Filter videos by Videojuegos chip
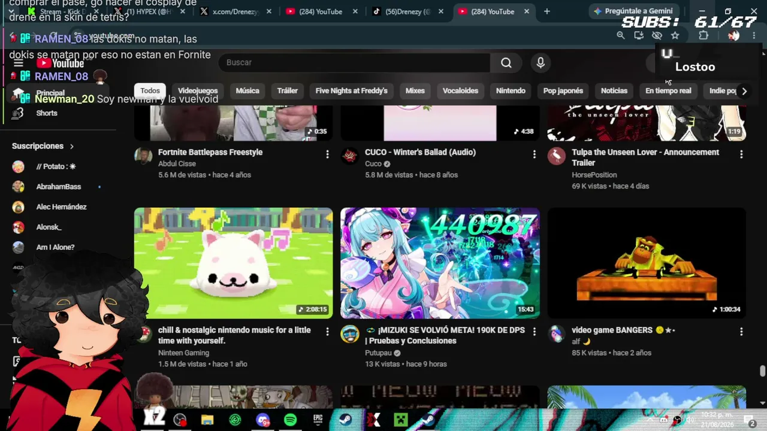This screenshot has height=431, width=767. 198,91
